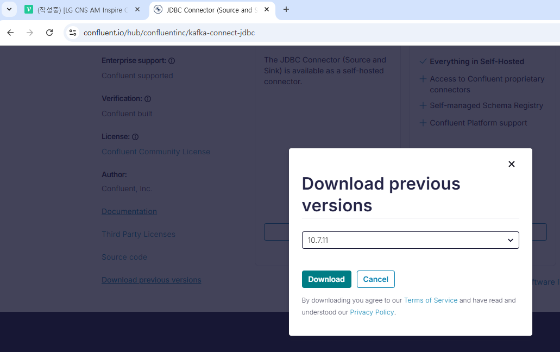Reload the page with refresh icon
Screen dimensions: 560x352
click(x=49, y=33)
